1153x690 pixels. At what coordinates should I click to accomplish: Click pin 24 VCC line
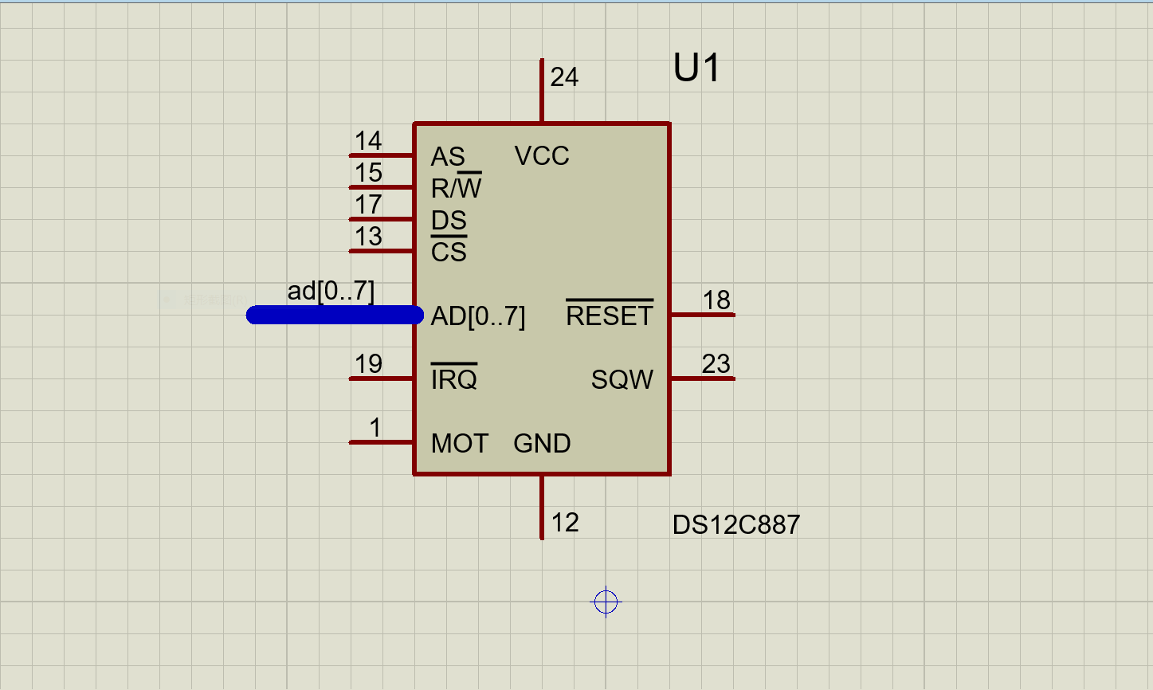(x=542, y=91)
